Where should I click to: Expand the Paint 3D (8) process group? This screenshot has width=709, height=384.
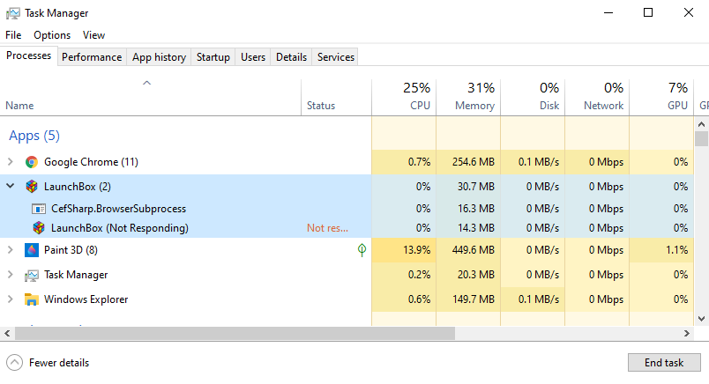11,250
